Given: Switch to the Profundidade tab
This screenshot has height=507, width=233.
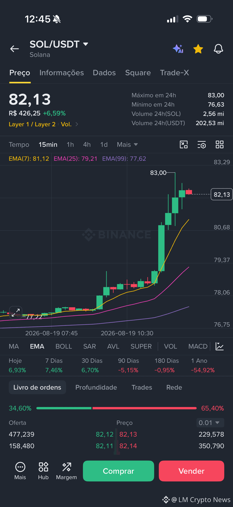Looking at the screenshot, I should (x=96, y=387).
